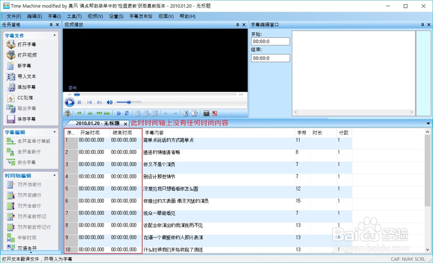
Task: Open the subtitle list dropdown arrow
Action: (428, 123)
